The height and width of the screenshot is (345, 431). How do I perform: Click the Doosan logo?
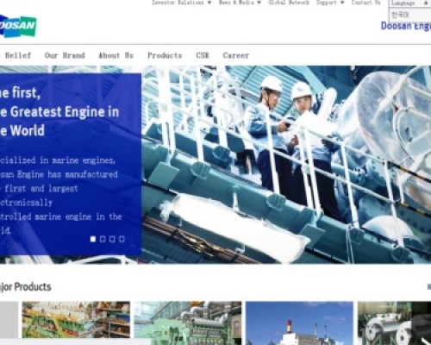(x=18, y=26)
